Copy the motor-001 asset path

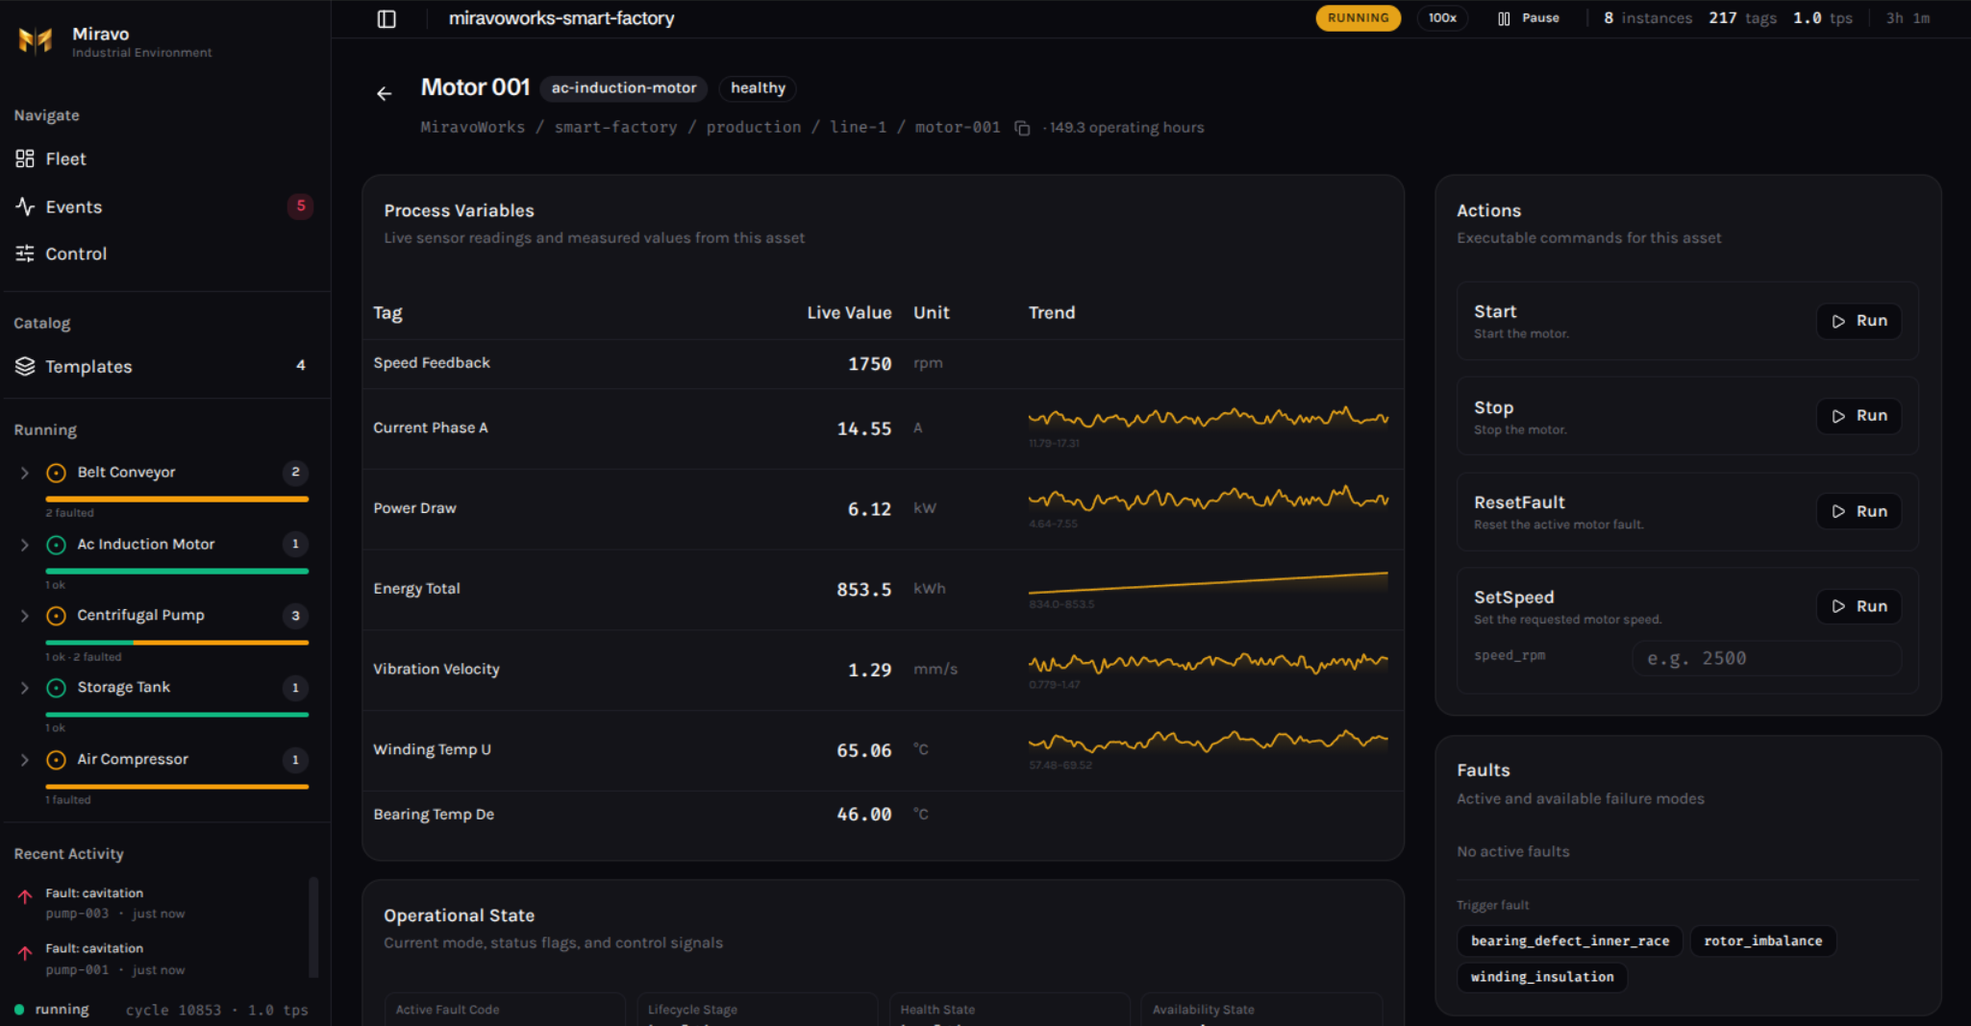(x=1021, y=126)
